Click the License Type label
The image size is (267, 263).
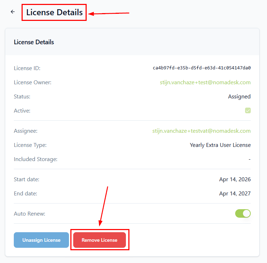coord(30,145)
